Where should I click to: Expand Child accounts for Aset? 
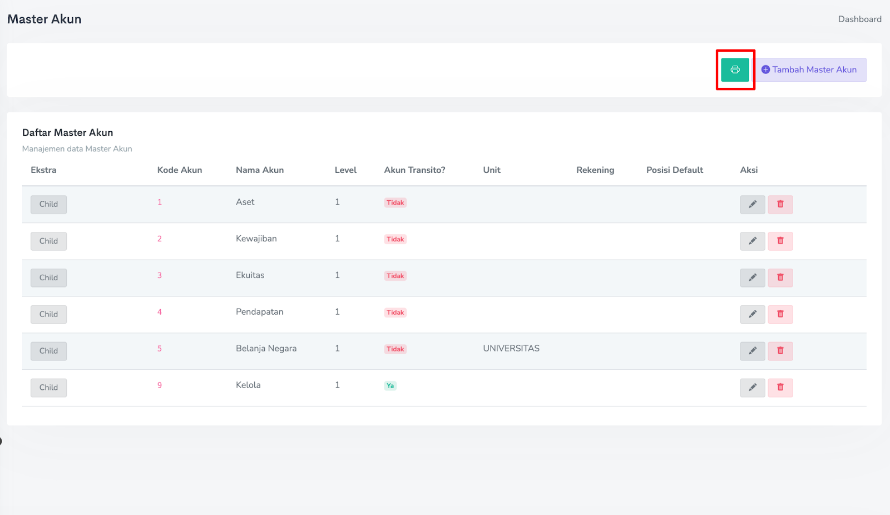(x=48, y=204)
